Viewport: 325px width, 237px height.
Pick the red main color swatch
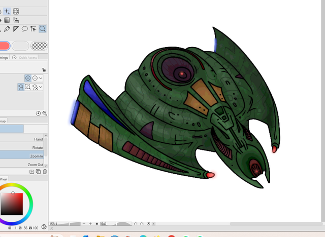(5, 46)
